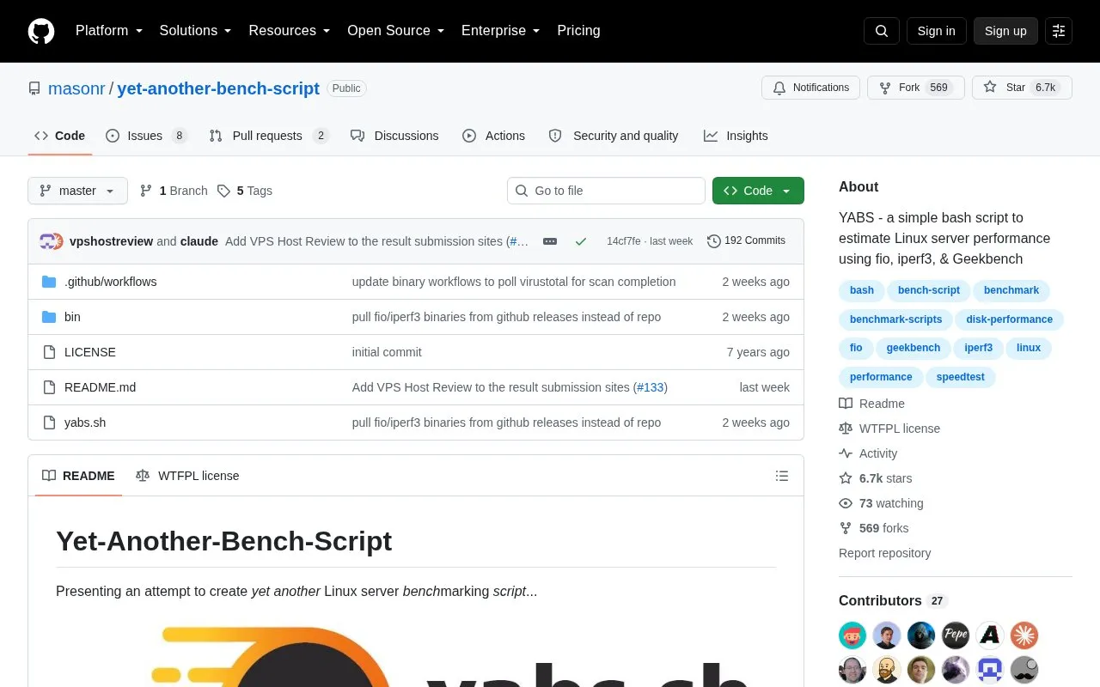Select the disk-performance topic tag

click(1009, 319)
